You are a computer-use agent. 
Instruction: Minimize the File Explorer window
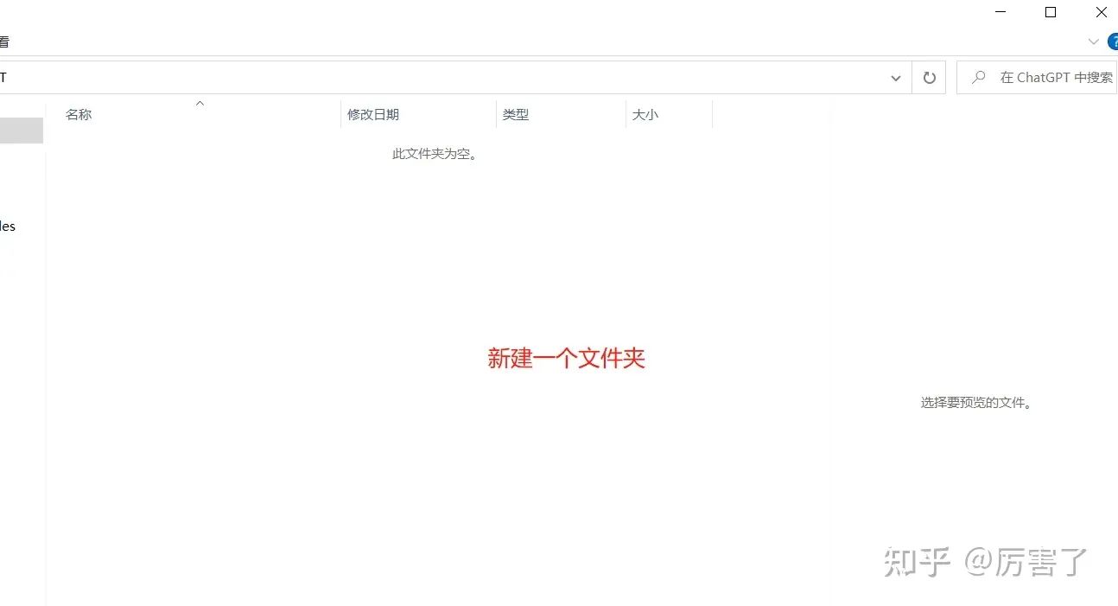tap(1000, 12)
